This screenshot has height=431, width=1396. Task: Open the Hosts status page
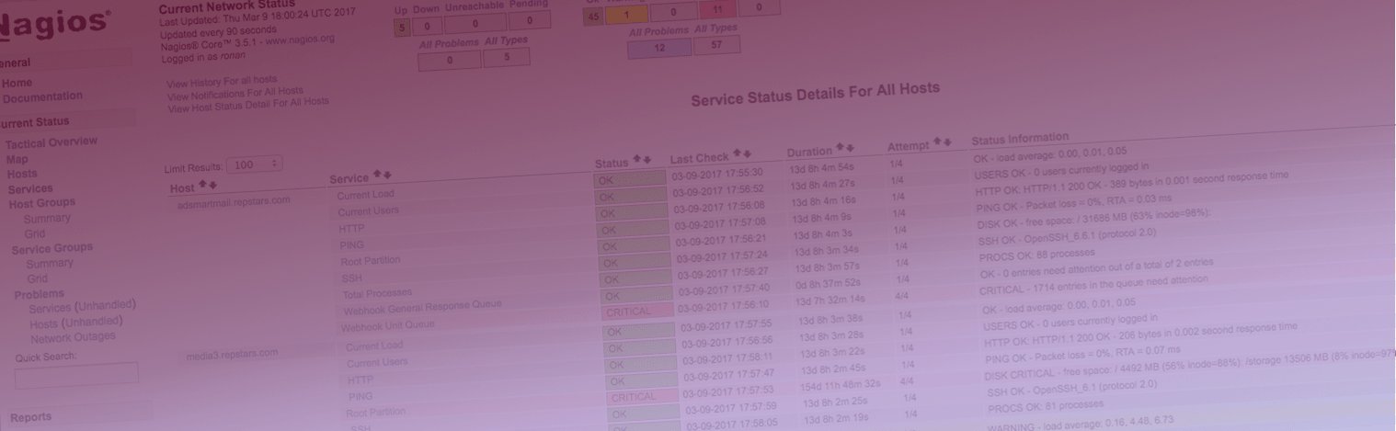point(22,174)
